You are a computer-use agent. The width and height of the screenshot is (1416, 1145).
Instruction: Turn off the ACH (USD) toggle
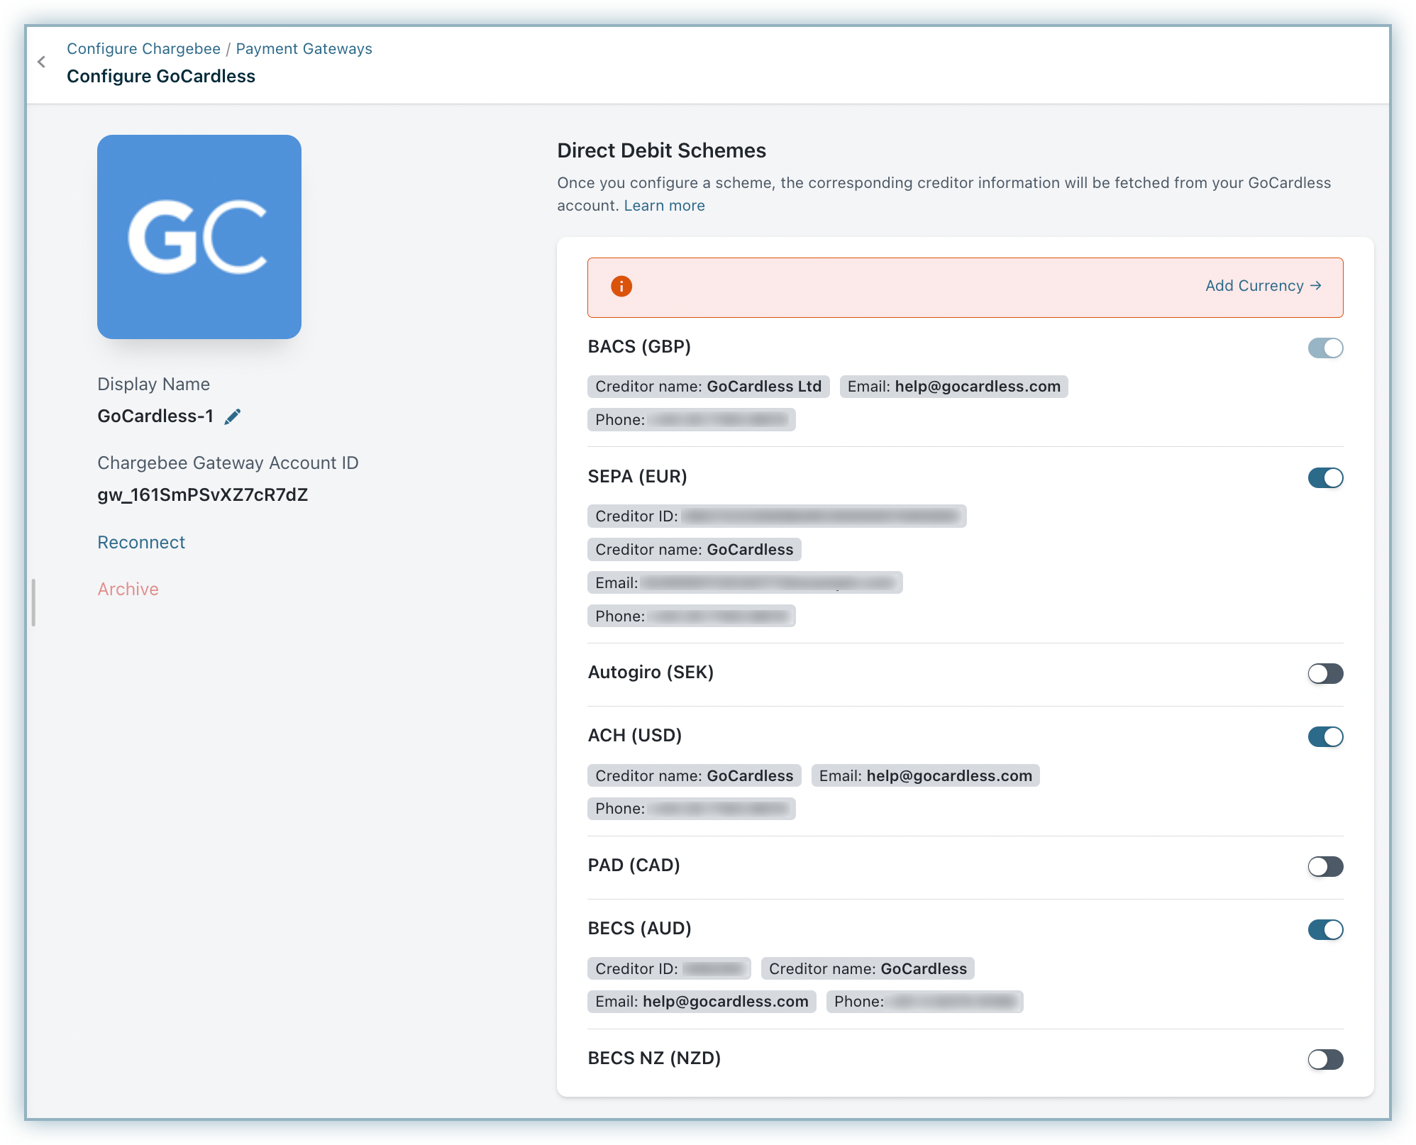[1325, 737]
